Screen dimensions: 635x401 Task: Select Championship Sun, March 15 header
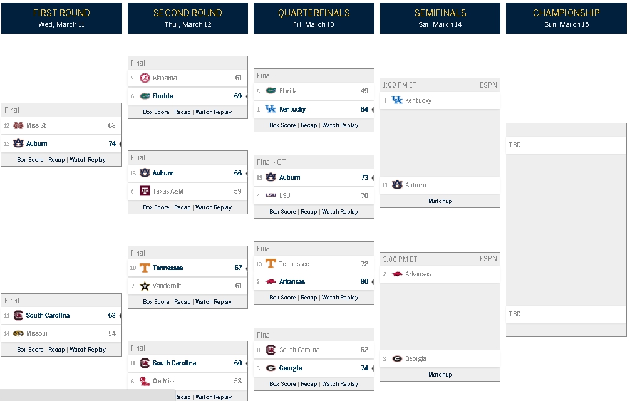[x=566, y=18]
